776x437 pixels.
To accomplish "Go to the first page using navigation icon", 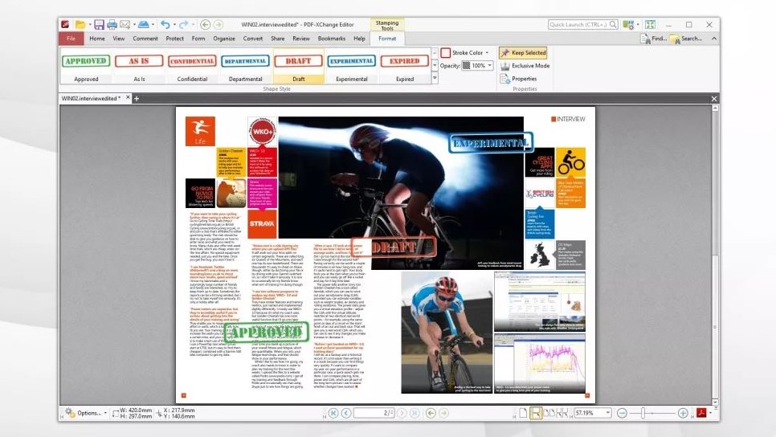I will [x=334, y=413].
